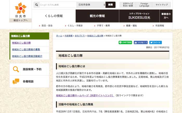Click the 施設検索・予約 magnifier icon

click(16, 69)
